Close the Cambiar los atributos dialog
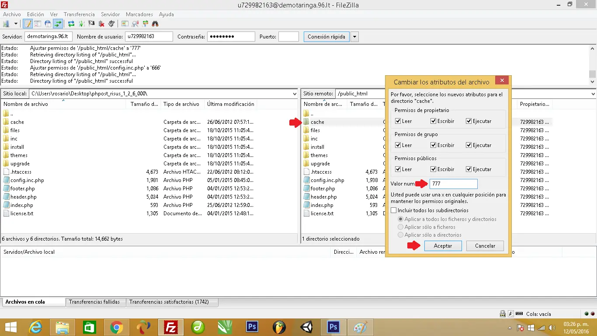Viewport: 597px width, 336px height. [x=502, y=80]
